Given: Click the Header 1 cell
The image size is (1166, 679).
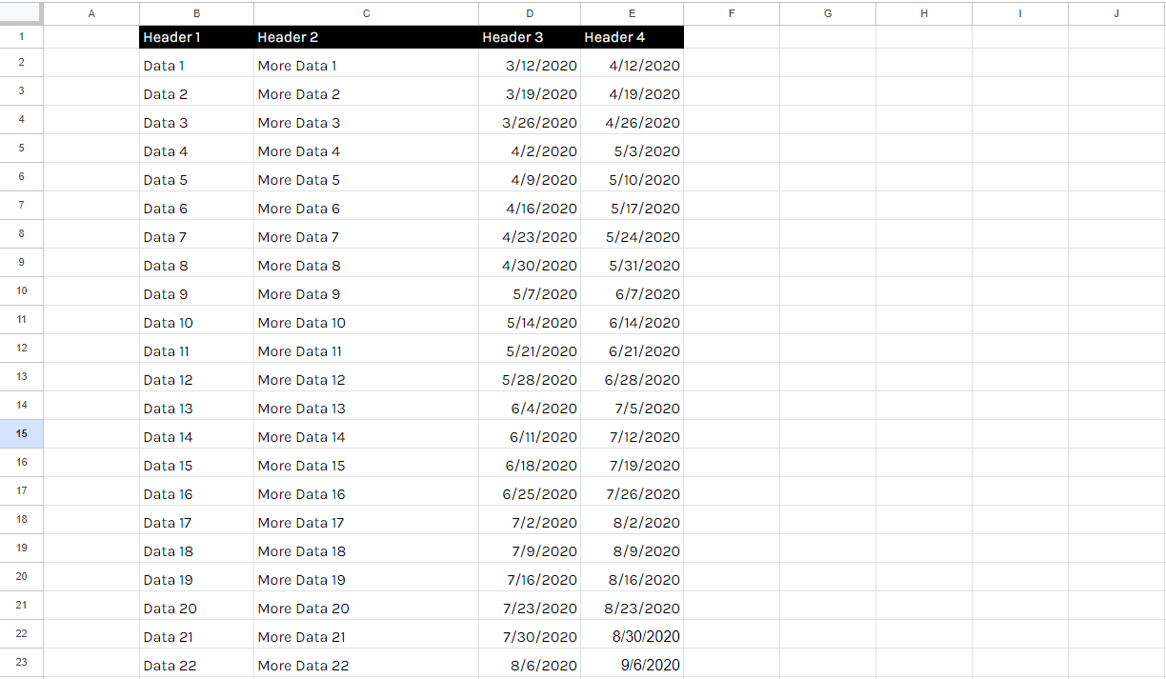Looking at the screenshot, I should coord(196,37).
